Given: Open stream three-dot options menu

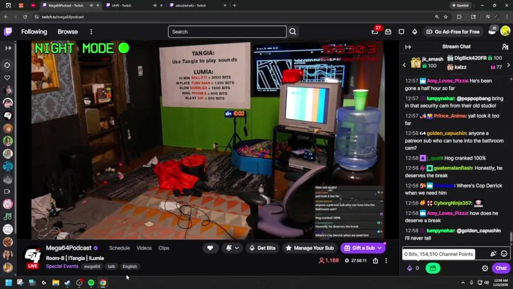Looking at the screenshot, I should [386, 261].
